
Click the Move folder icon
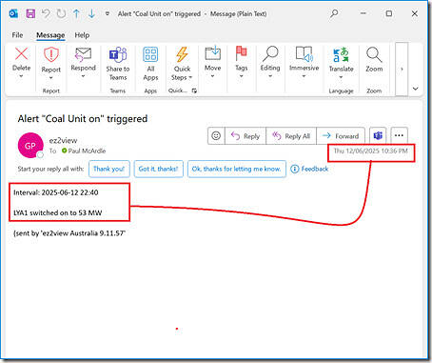tap(213, 53)
